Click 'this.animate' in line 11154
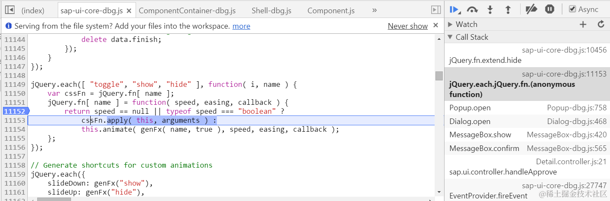 point(107,129)
